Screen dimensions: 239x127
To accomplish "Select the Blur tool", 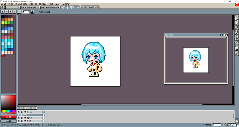I will pyautogui.click(x=237, y=53).
